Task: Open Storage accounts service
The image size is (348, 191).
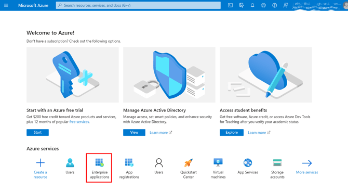Action: [277, 168]
